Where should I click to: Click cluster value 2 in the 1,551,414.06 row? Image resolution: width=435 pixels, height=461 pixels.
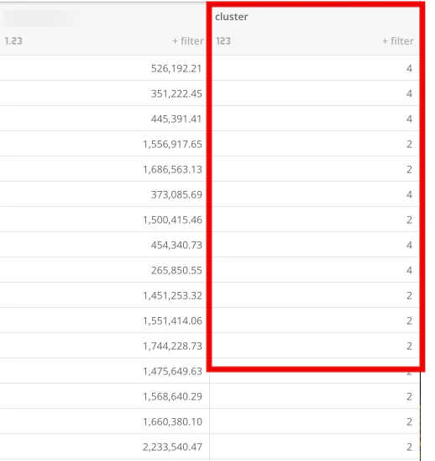tap(409, 321)
